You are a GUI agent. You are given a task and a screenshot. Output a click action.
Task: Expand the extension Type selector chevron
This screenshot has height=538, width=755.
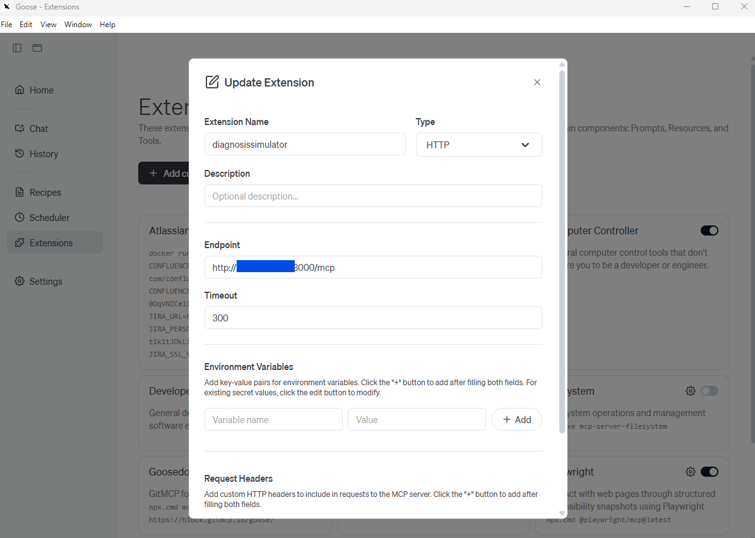pos(525,145)
